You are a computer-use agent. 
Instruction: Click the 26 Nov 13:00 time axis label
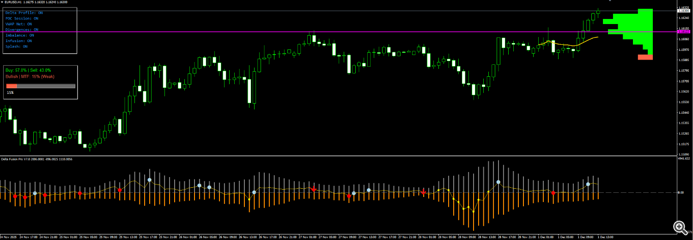point(247,237)
